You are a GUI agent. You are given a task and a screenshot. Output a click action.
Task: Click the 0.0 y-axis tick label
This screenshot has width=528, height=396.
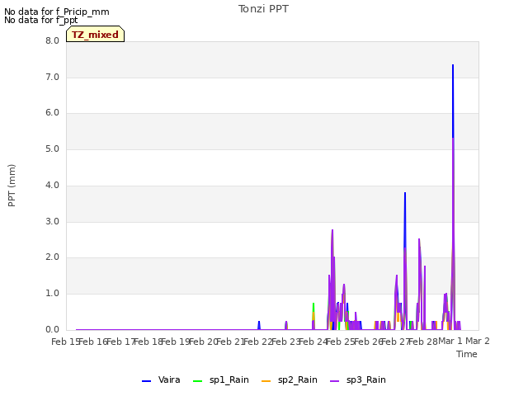[53, 330]
